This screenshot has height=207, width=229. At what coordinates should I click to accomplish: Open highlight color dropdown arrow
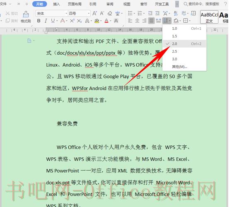pos(101,21)
